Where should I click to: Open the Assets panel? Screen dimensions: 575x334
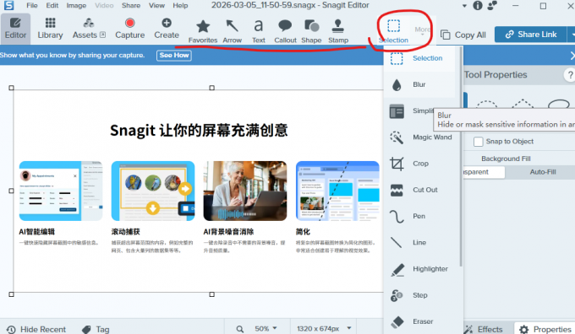pos(89,29)
